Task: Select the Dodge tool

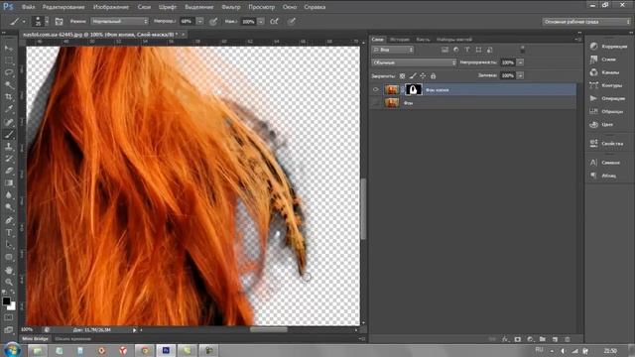Action: (x=9, y=207)
